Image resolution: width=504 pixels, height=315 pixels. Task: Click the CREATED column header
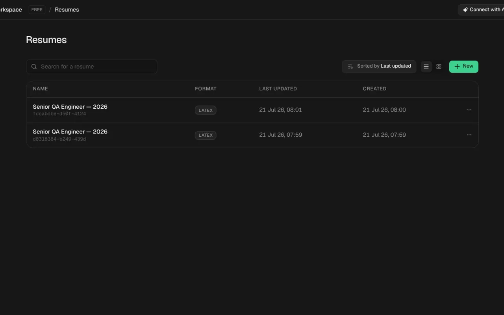coord(374,89)
